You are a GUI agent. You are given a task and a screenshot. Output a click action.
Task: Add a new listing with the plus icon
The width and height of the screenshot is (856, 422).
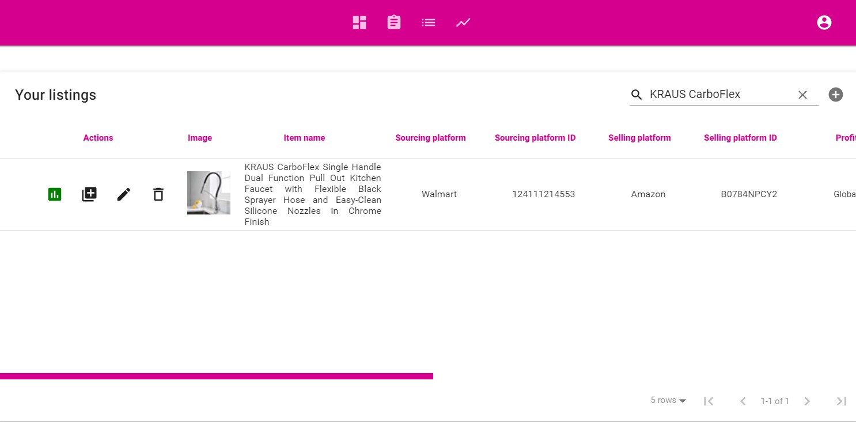(836, 95)
